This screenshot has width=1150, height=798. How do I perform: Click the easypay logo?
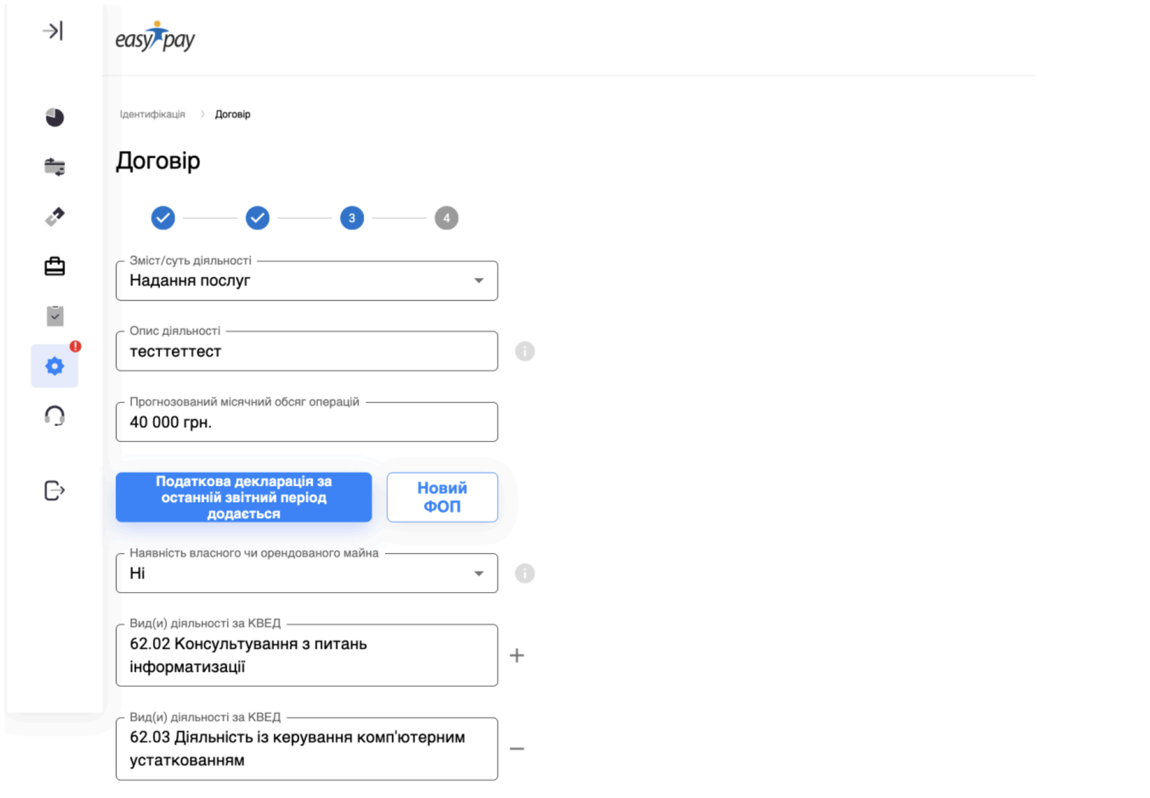[x=155, y=38]
